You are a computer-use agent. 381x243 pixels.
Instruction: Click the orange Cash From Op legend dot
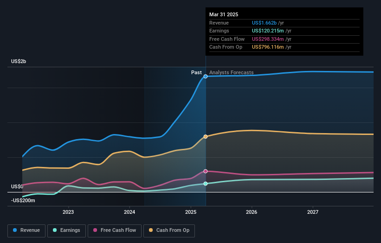[x=151, y=230]
